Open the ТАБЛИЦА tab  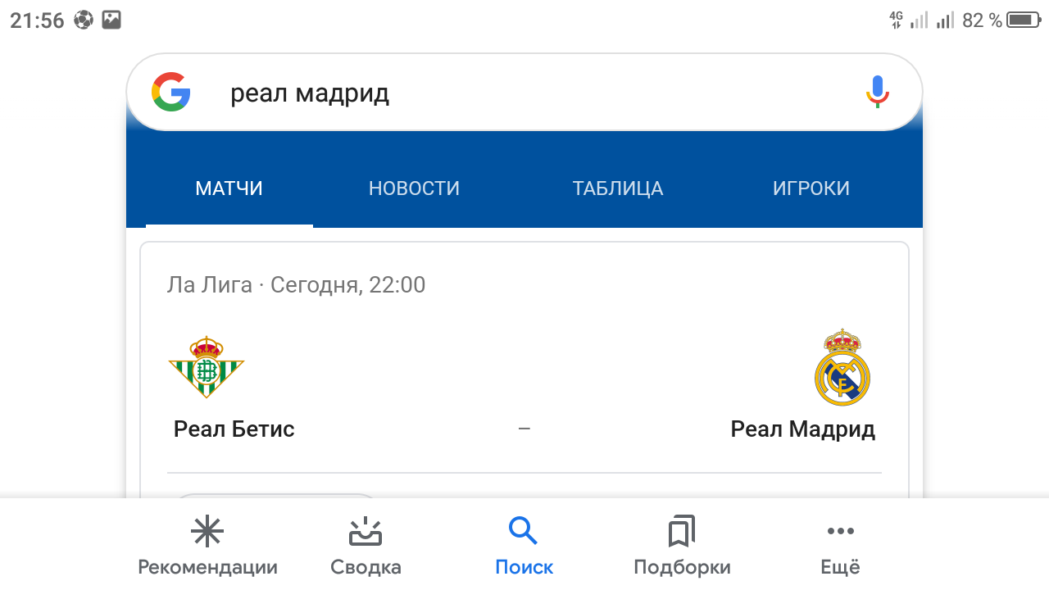618,188
